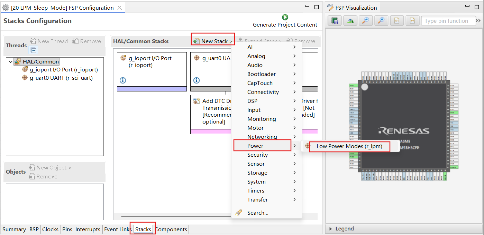Click New Thread button

tap(49, 41)
